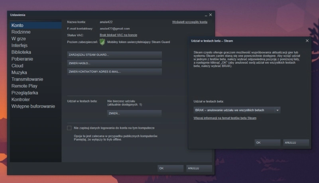Open the Rodzinne settings section
Image resolution: width=319 pixels, height=183 pixels.
(x=21, y=32)
